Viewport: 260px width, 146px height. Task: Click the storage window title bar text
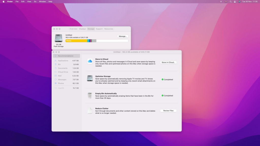click(x=131, y=52)
